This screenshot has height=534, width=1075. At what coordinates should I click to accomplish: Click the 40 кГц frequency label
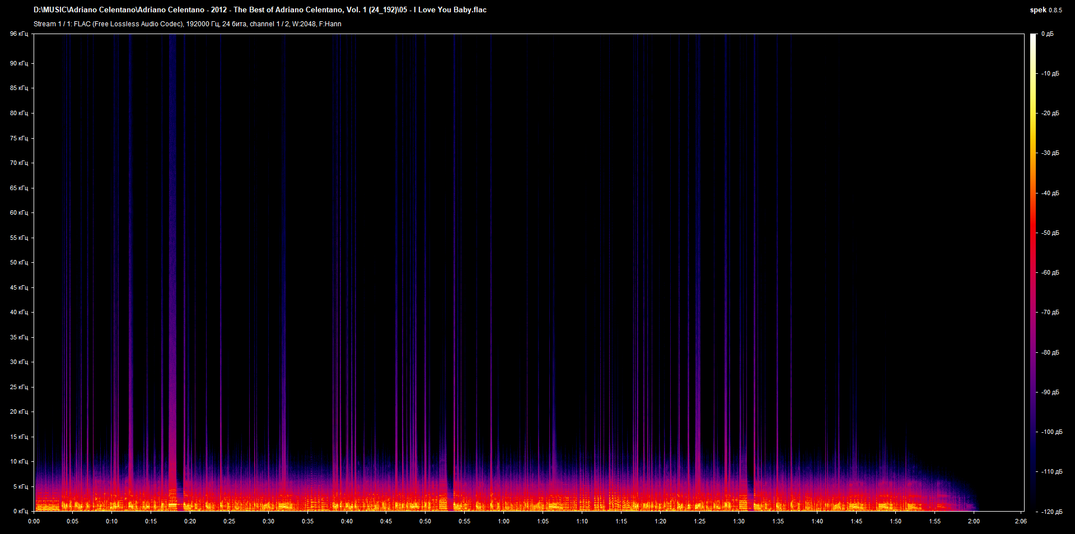[18, 312]
